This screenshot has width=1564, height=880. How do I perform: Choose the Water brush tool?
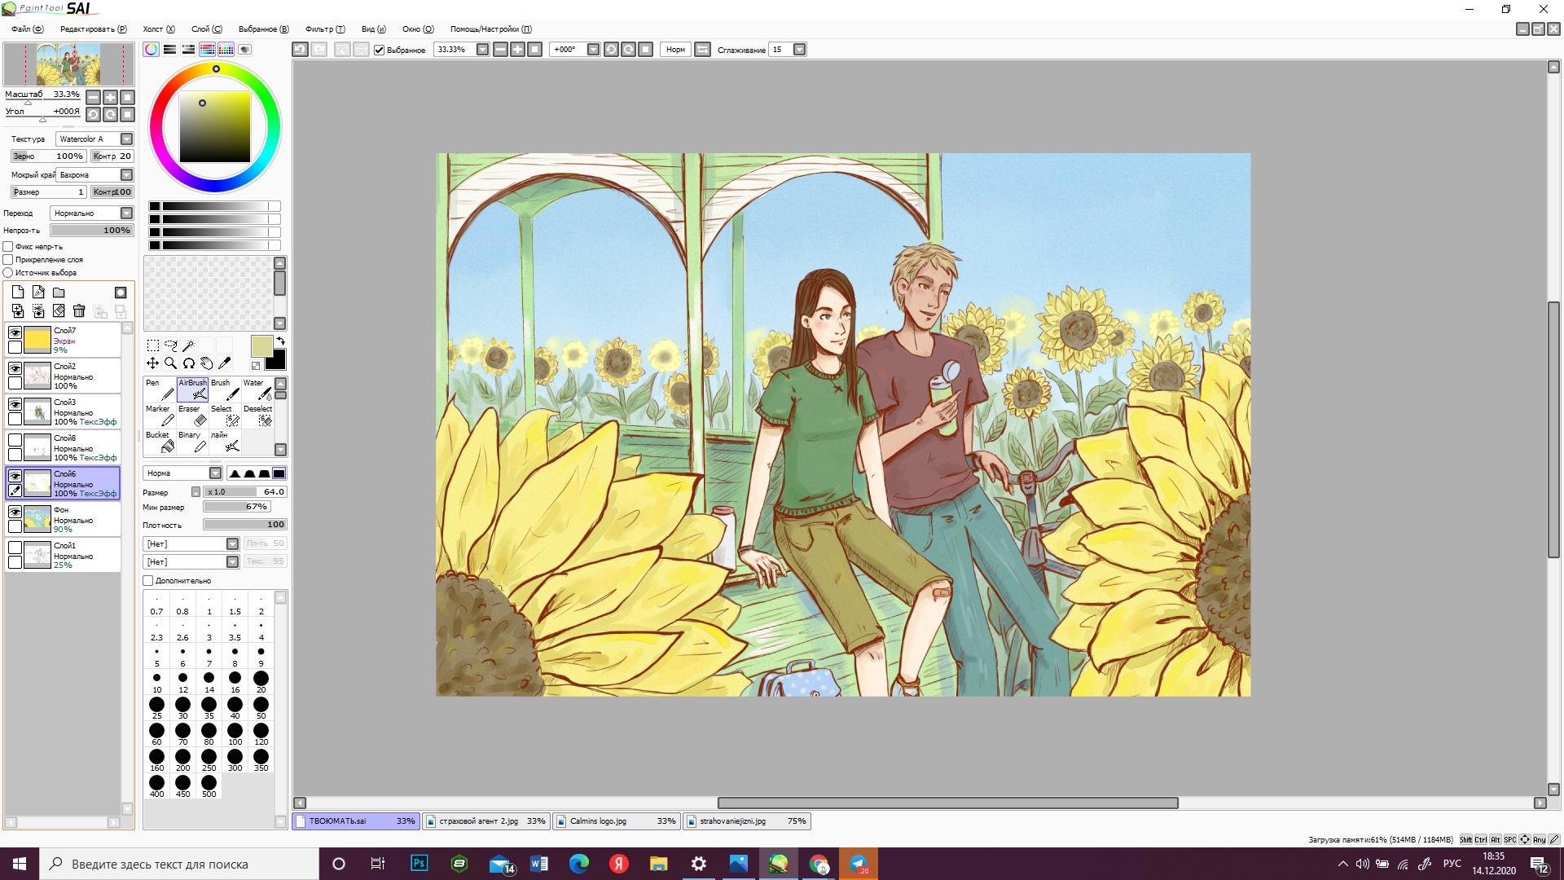[257, 390]
